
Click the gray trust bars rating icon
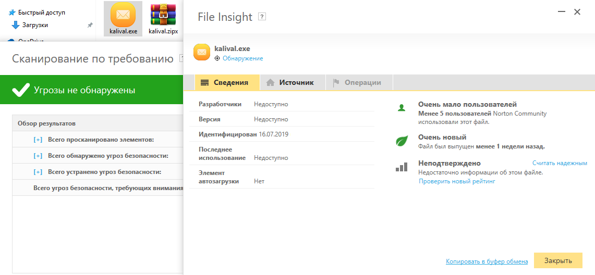(x=402, y=167)
